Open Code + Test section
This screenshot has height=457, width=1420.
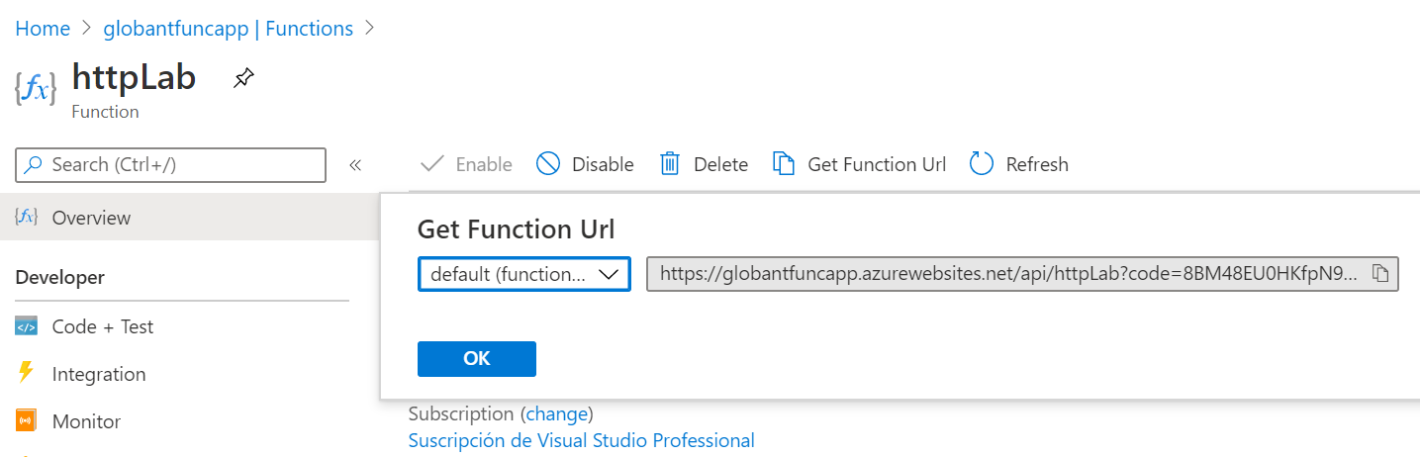(x=102, y=326)
